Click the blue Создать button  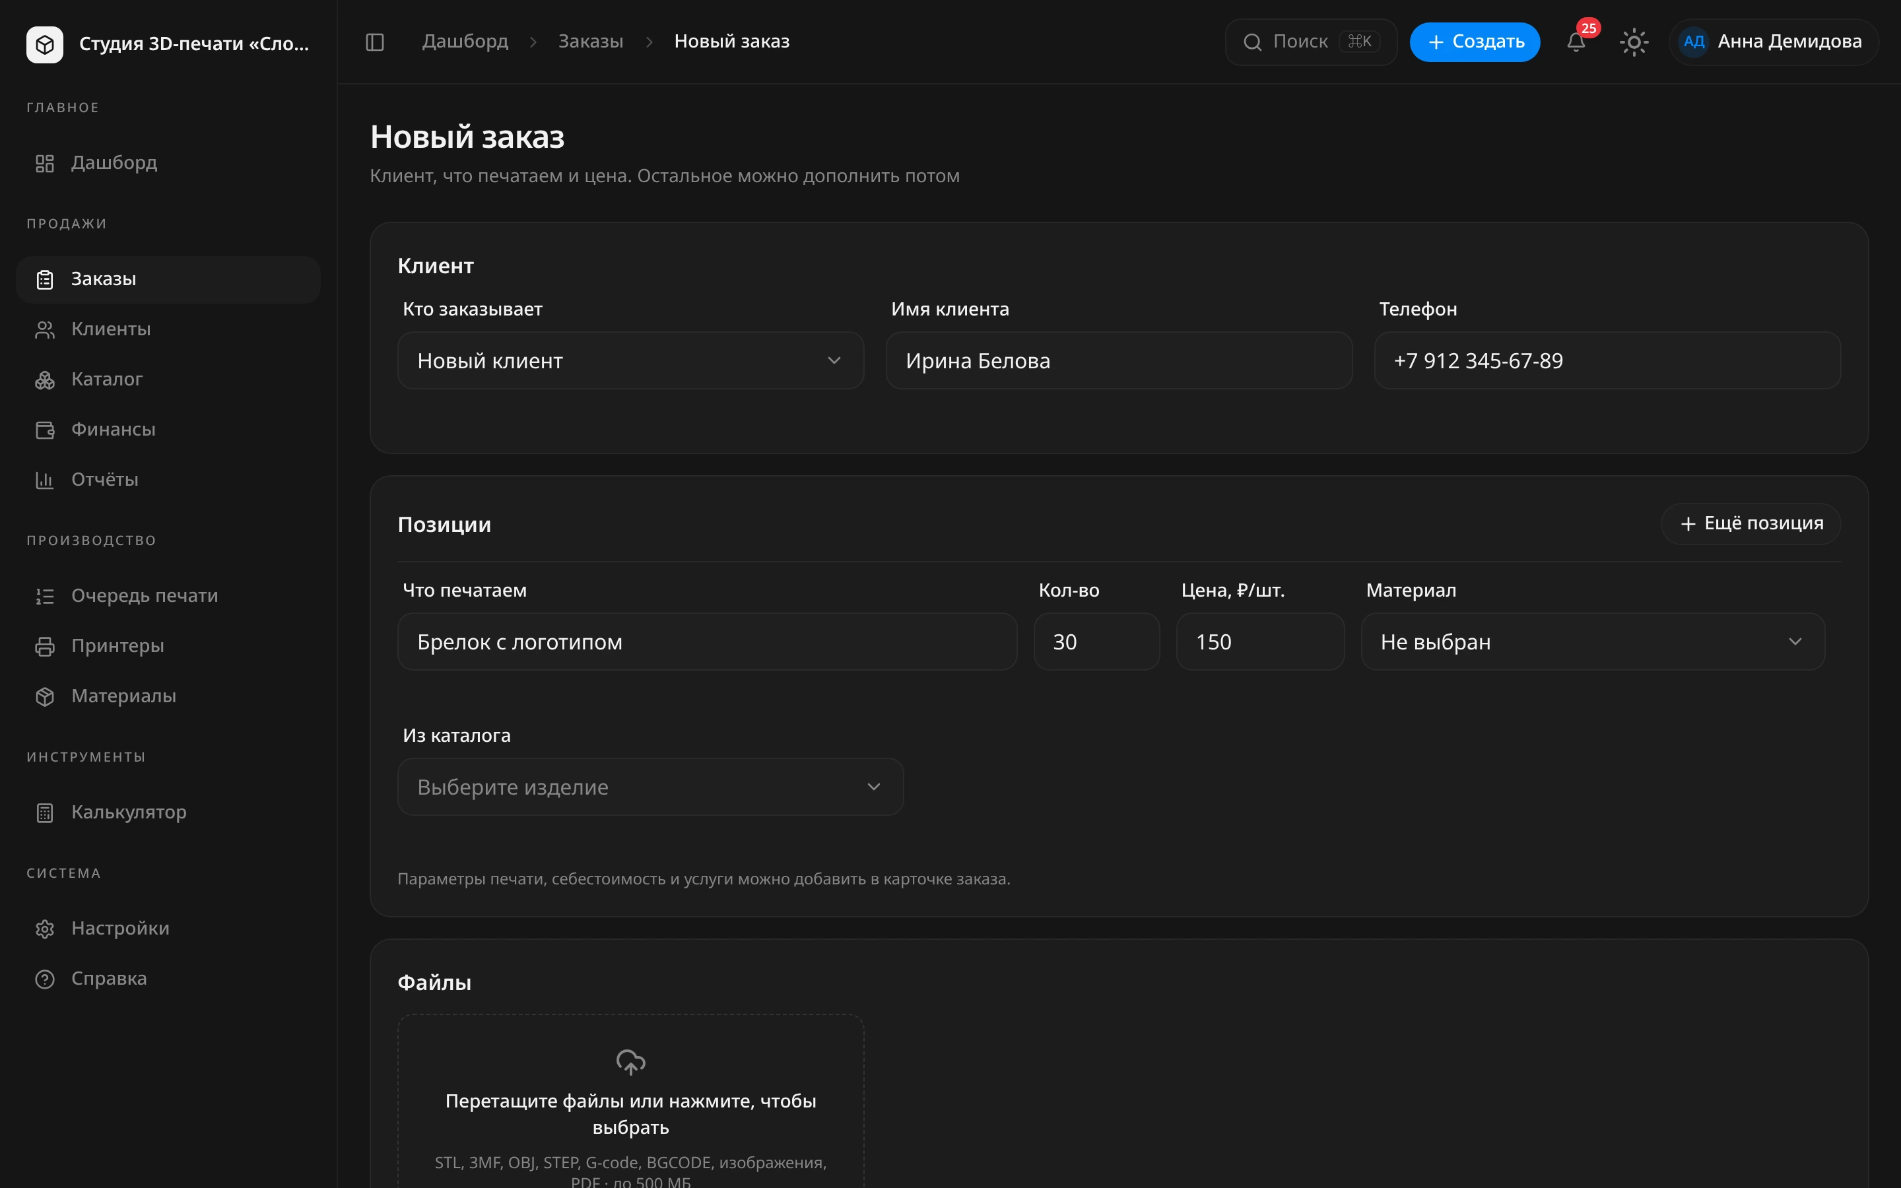click(x=1475, y=42)
